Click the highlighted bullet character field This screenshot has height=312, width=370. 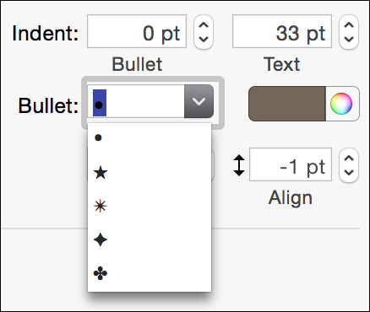pos(136,101)
